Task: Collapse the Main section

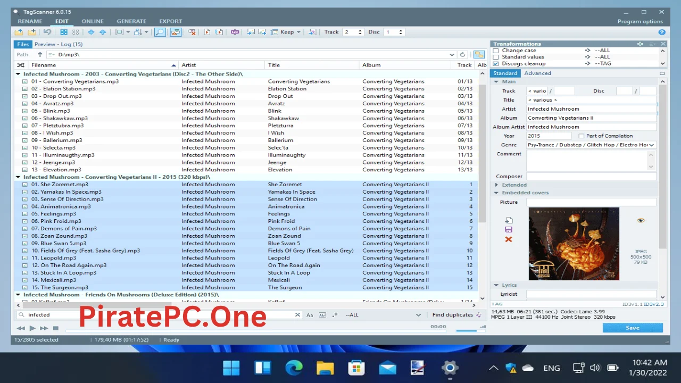Action: pyautogui.click(x=496, y=82)
